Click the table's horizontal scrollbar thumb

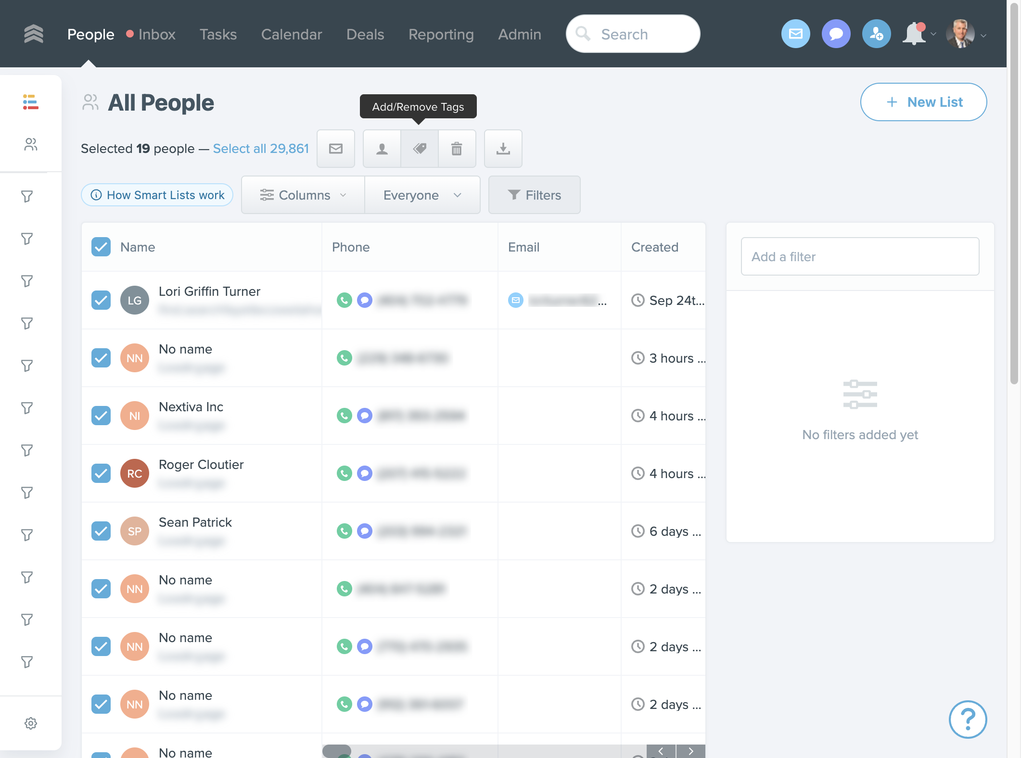337,750
